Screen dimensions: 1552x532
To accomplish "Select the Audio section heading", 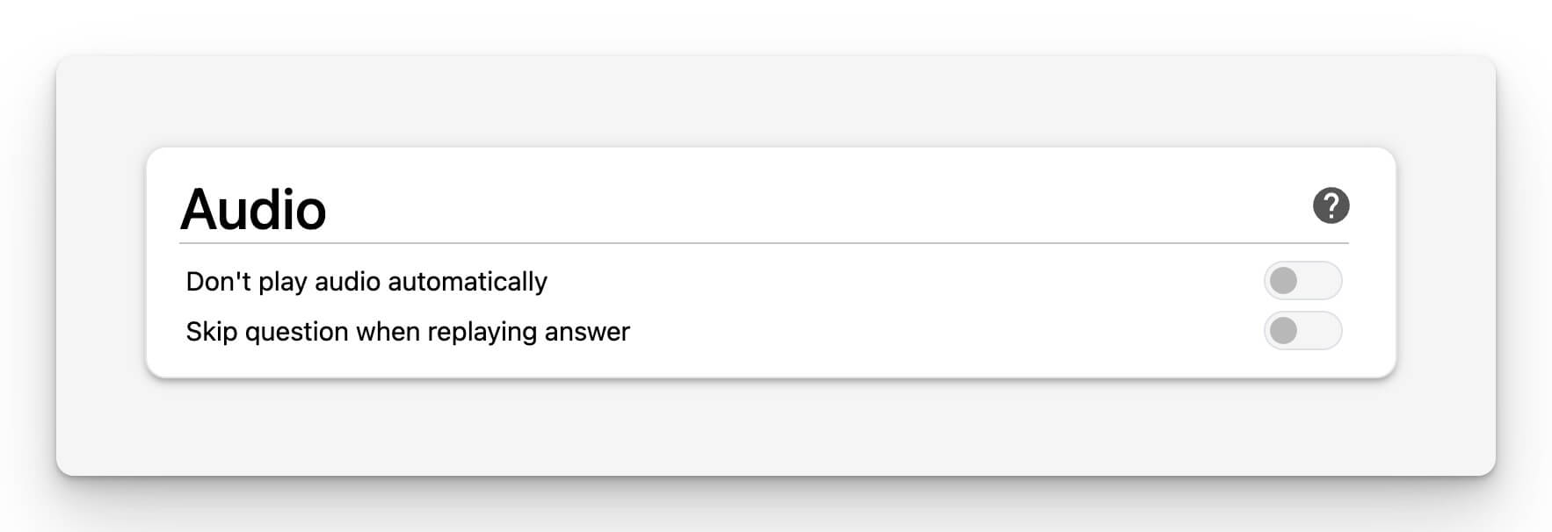I will (253, 210).
